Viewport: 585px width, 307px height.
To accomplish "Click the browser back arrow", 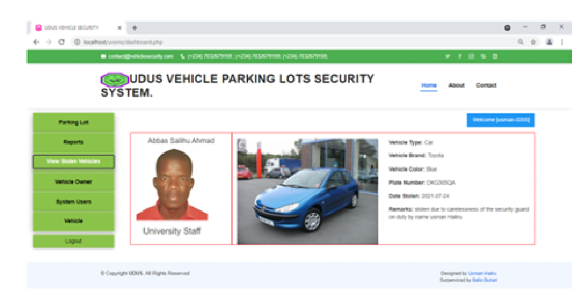I will click(x=36, y=42).
